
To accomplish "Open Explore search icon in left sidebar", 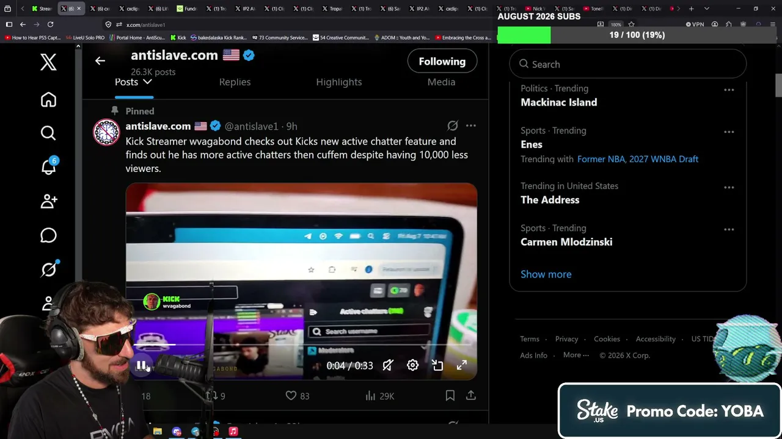I will [48, 133].
